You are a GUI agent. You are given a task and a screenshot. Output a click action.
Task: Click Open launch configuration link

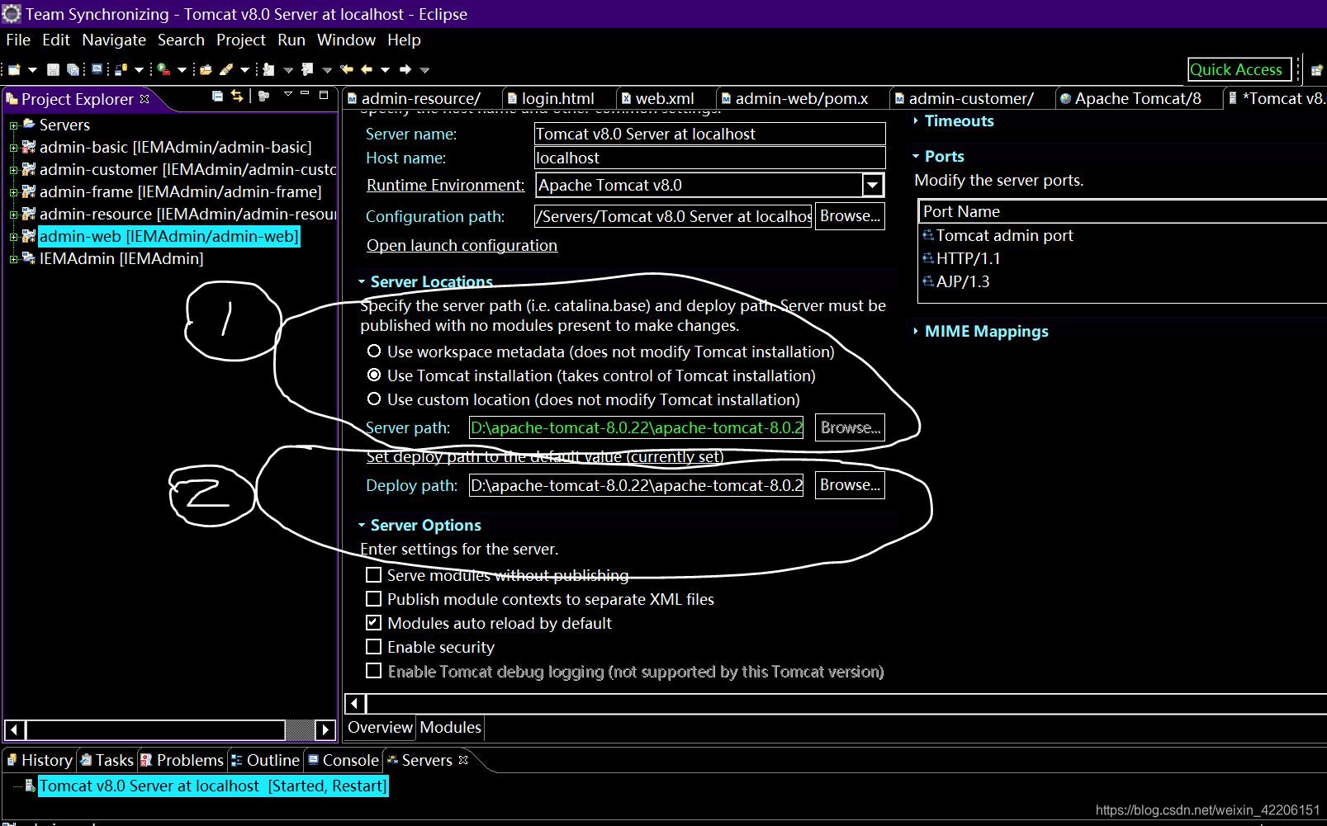click(462, 245)
